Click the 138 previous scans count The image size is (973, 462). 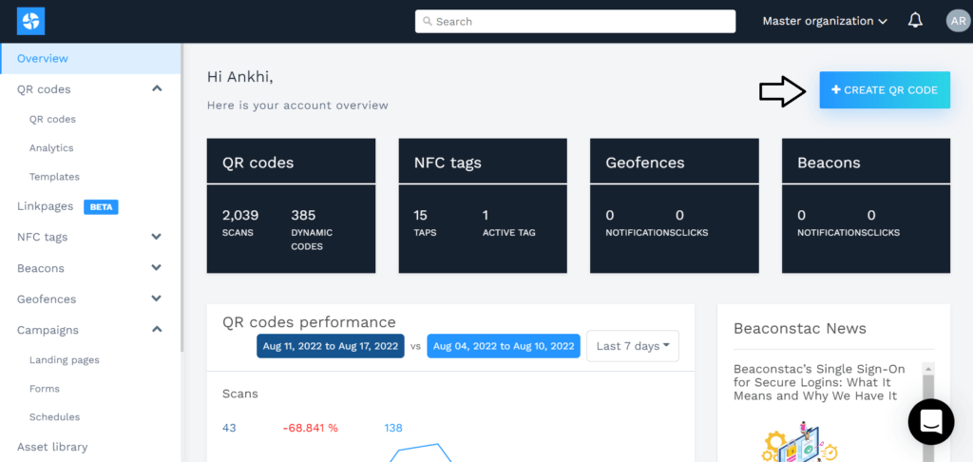point(393,428)
